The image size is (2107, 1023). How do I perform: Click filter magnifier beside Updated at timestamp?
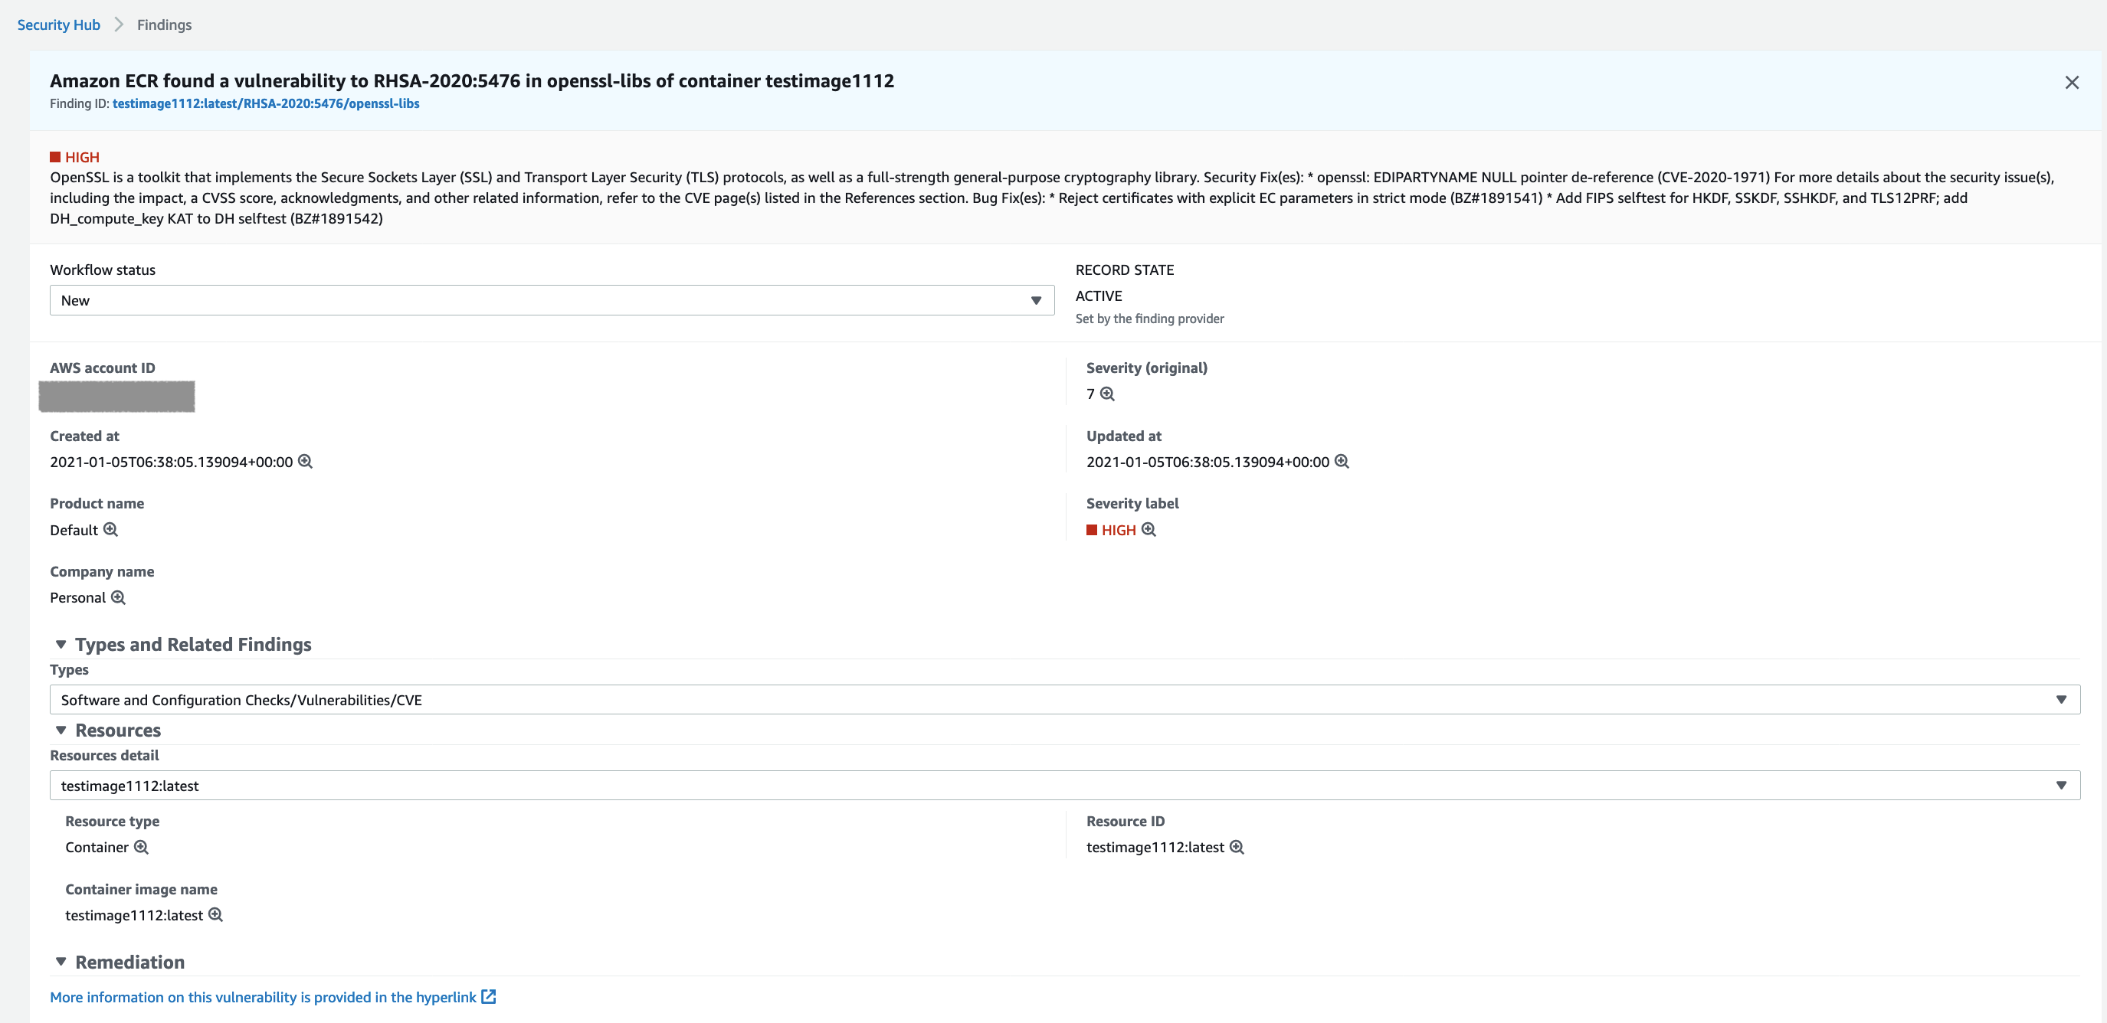1342,461
